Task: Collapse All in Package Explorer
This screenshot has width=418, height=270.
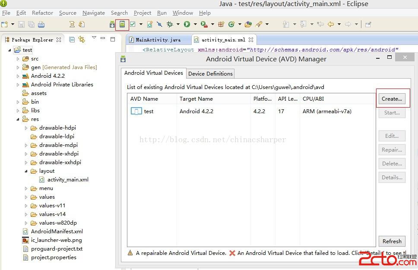Action: point(72,39)
